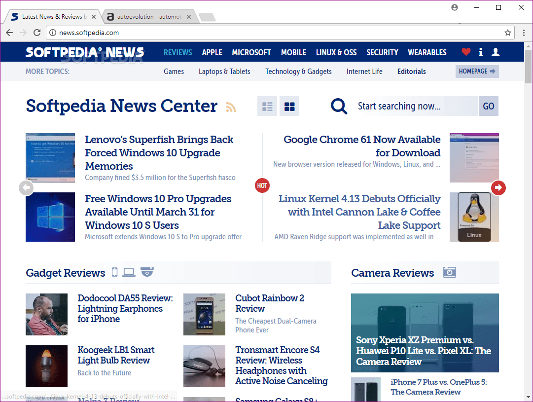Image resolution: width=533 pixels, height=402 pixels.
Task: Go to the Internet Life topic
Action: coord(364,72)
